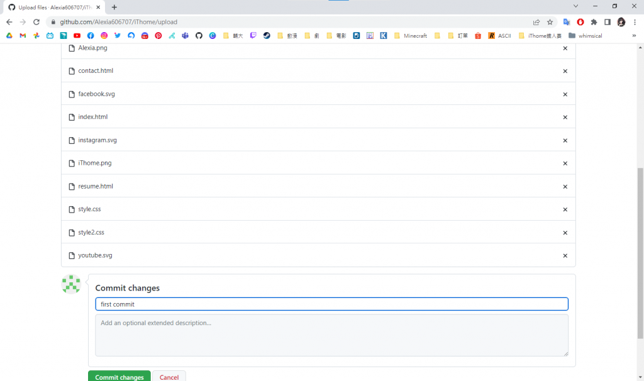Reload the page

(x=36, y=22)
